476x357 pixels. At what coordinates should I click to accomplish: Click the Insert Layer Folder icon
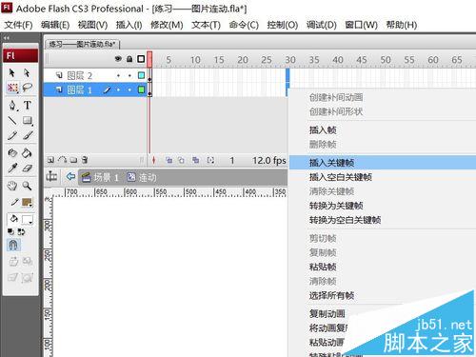click(x=73, y=160)
